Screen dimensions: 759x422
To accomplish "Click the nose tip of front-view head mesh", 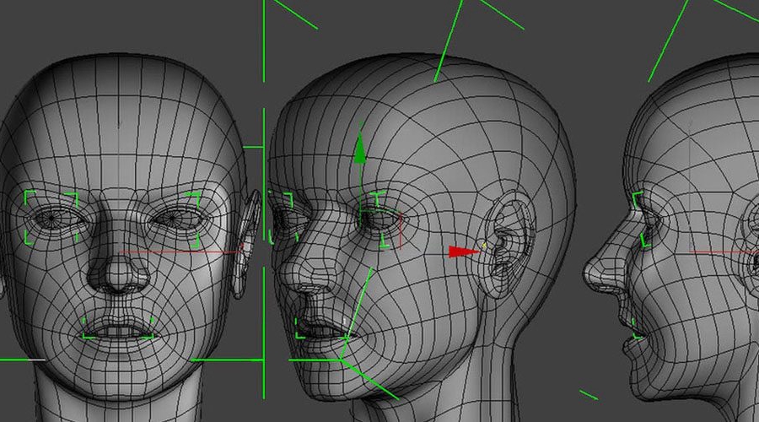I will [x=120, y=278].
